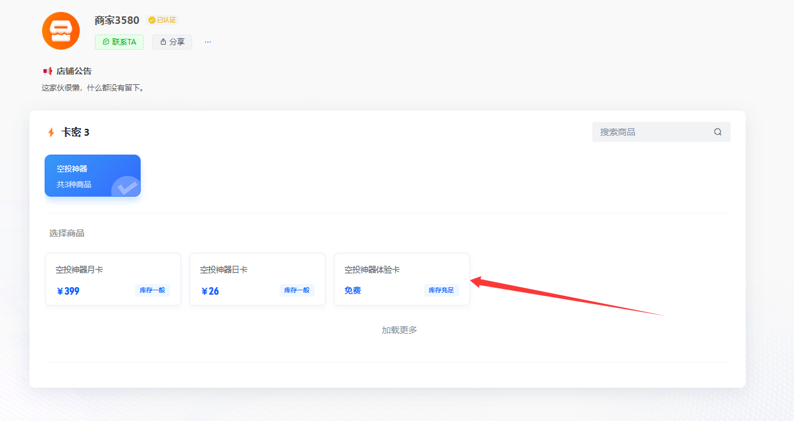Click the magnifier icon in the search bar
The height and width of the screenshot is (421, 794).
pos(717,132)
